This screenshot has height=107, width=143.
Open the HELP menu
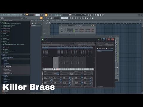tap(21, 15)
